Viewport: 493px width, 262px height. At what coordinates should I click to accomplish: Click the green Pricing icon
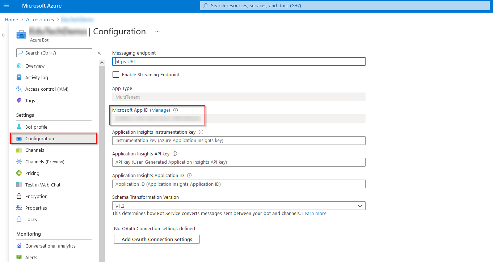click(x=19, y=173)
